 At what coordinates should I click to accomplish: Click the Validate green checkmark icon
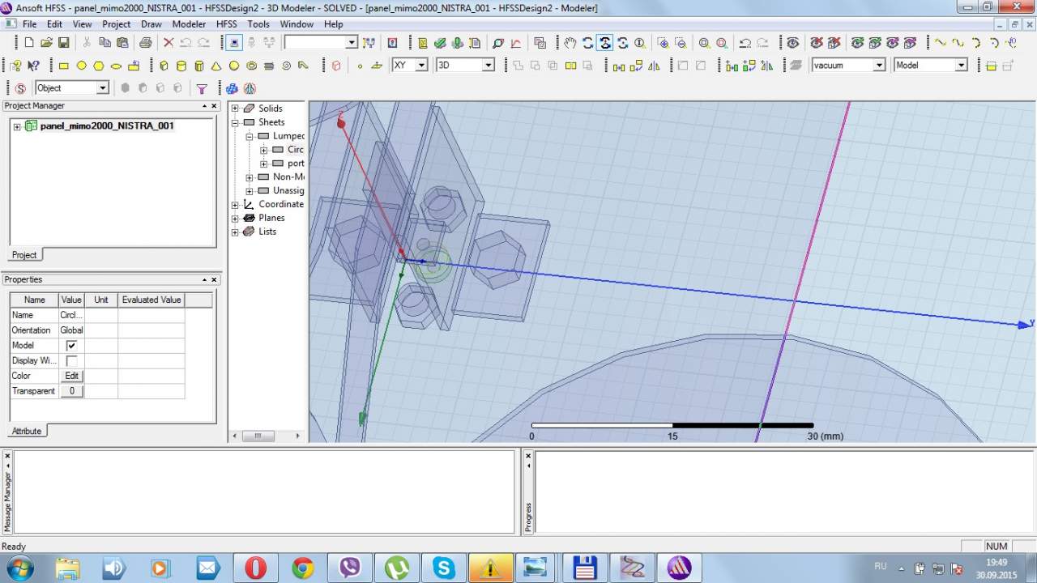(440, 43)
